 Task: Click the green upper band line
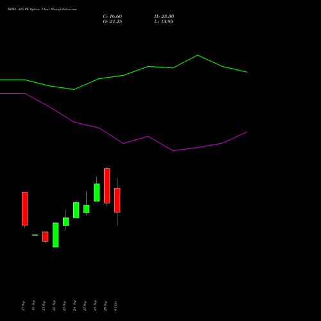pyautogui.click(x=123, y=75)
